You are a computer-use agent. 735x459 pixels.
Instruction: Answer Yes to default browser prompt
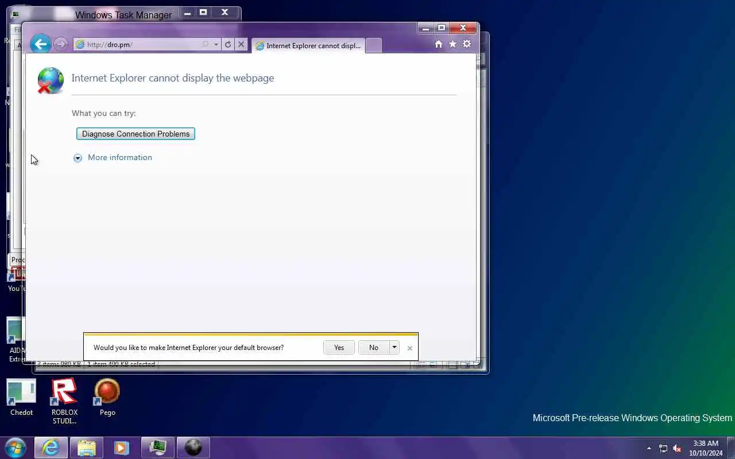[x=339, y=347]
